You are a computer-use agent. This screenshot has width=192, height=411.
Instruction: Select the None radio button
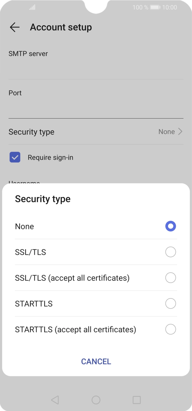click(x=170, y=226)
